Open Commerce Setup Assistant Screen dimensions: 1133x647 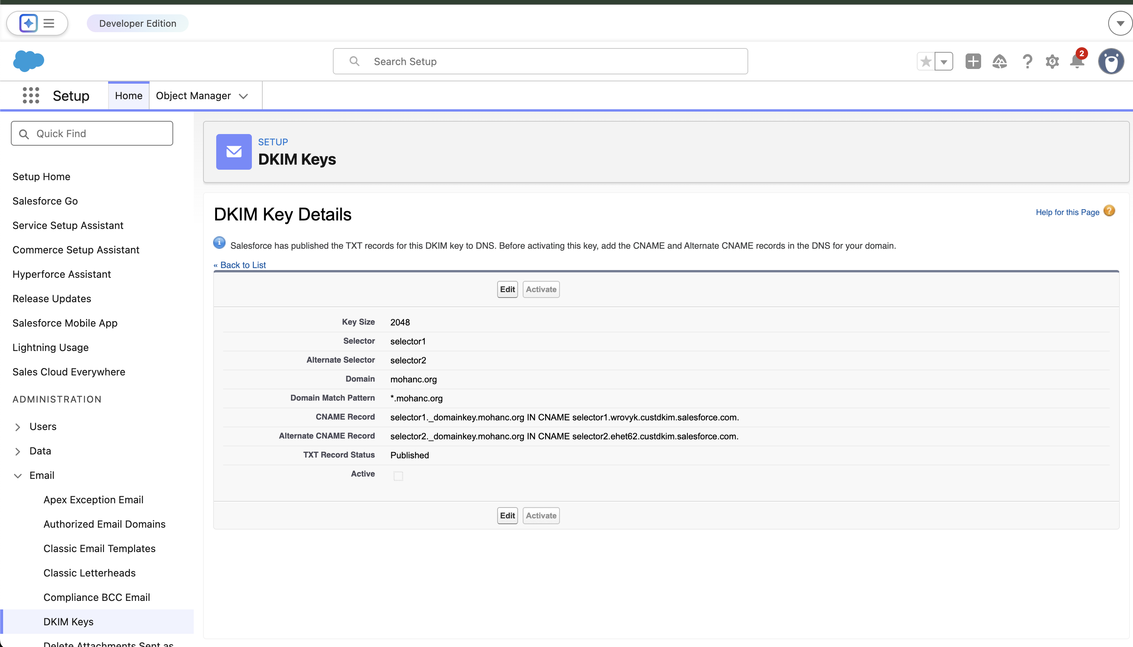tap(76, 250)
